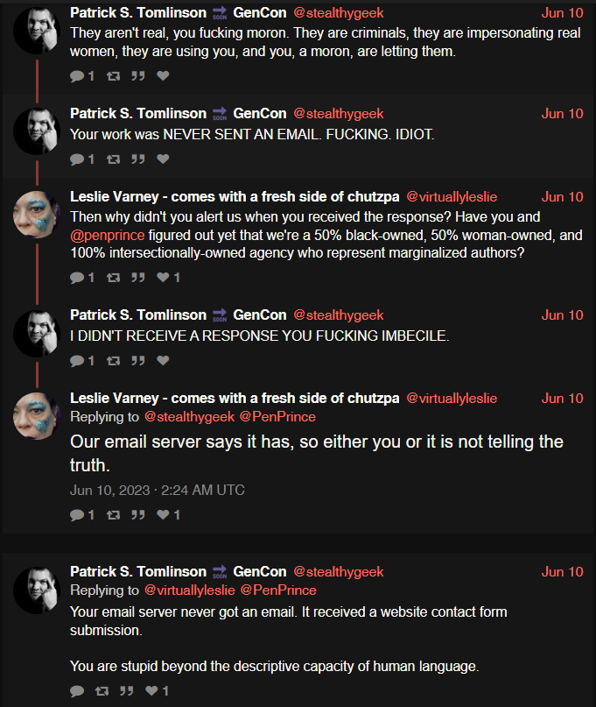Open @virtuallyleslie handle on 'Then why didn't' tweet
Screen dimensions: 596x707
[452, 197]
